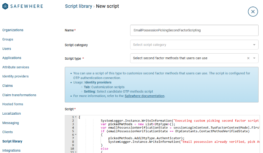Go to Localization page

point(12,113)
